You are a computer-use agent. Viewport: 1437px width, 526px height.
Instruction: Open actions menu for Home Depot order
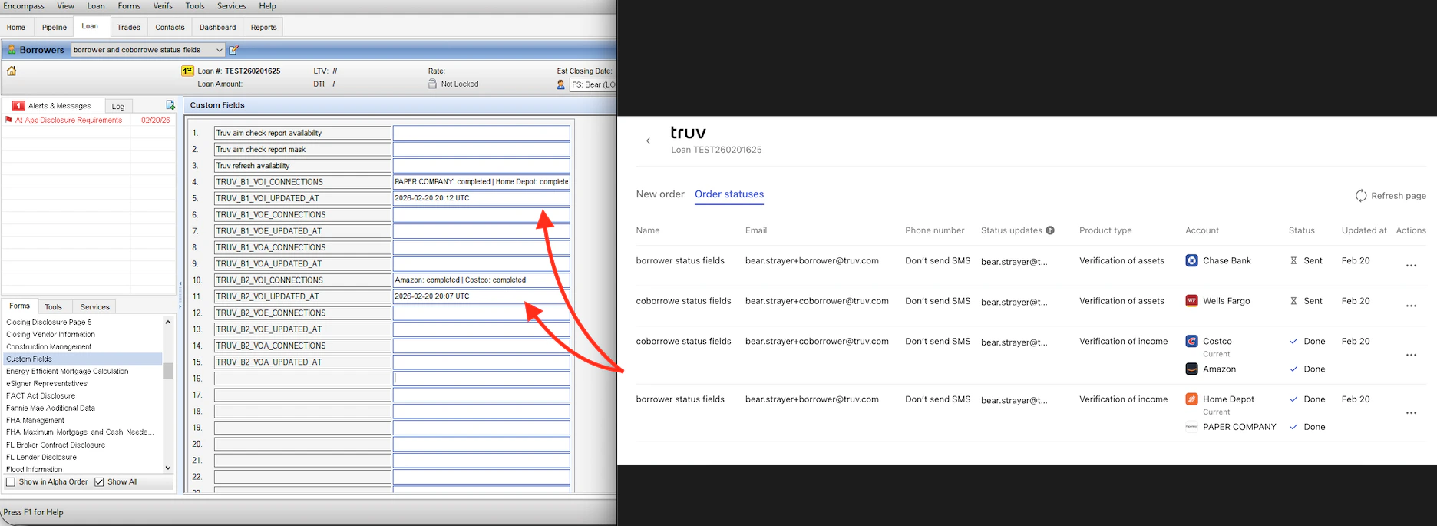pyautogui.click(x=1411, y=413)
